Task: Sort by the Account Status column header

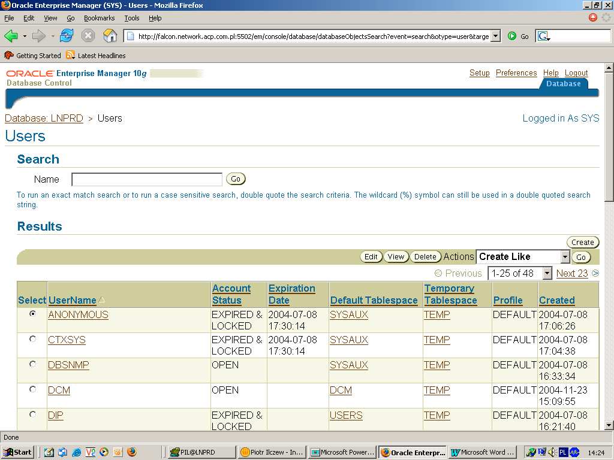Action: pyautogui.click(x=231, y=294)
